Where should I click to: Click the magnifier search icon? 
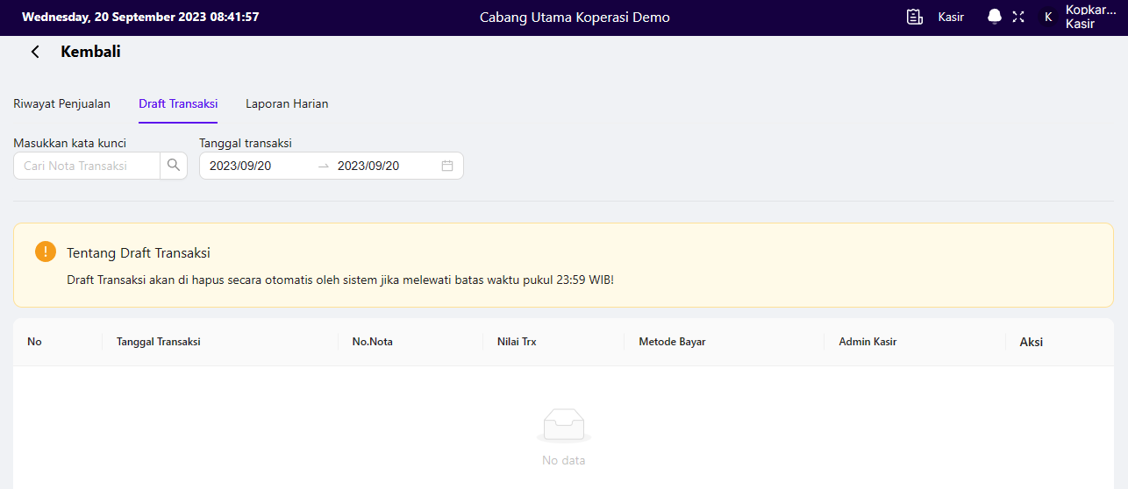(x=174, y=166)
